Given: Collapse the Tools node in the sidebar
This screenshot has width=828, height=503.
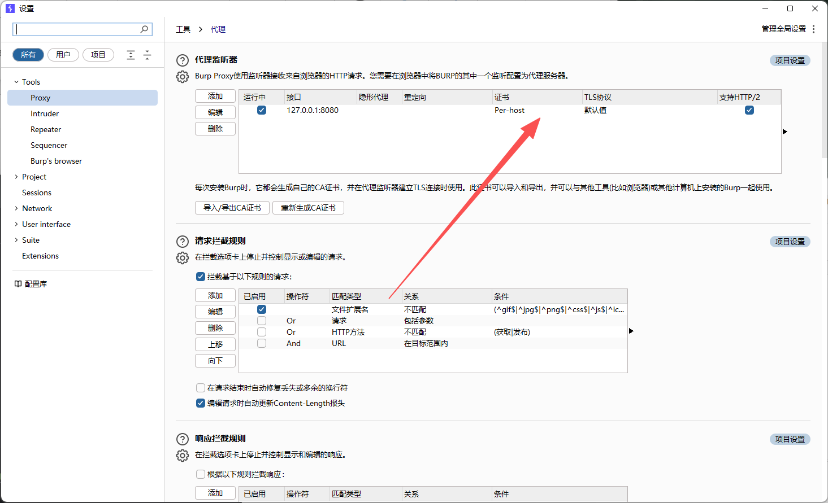Looking at the screenshot, I should point(15,81).
